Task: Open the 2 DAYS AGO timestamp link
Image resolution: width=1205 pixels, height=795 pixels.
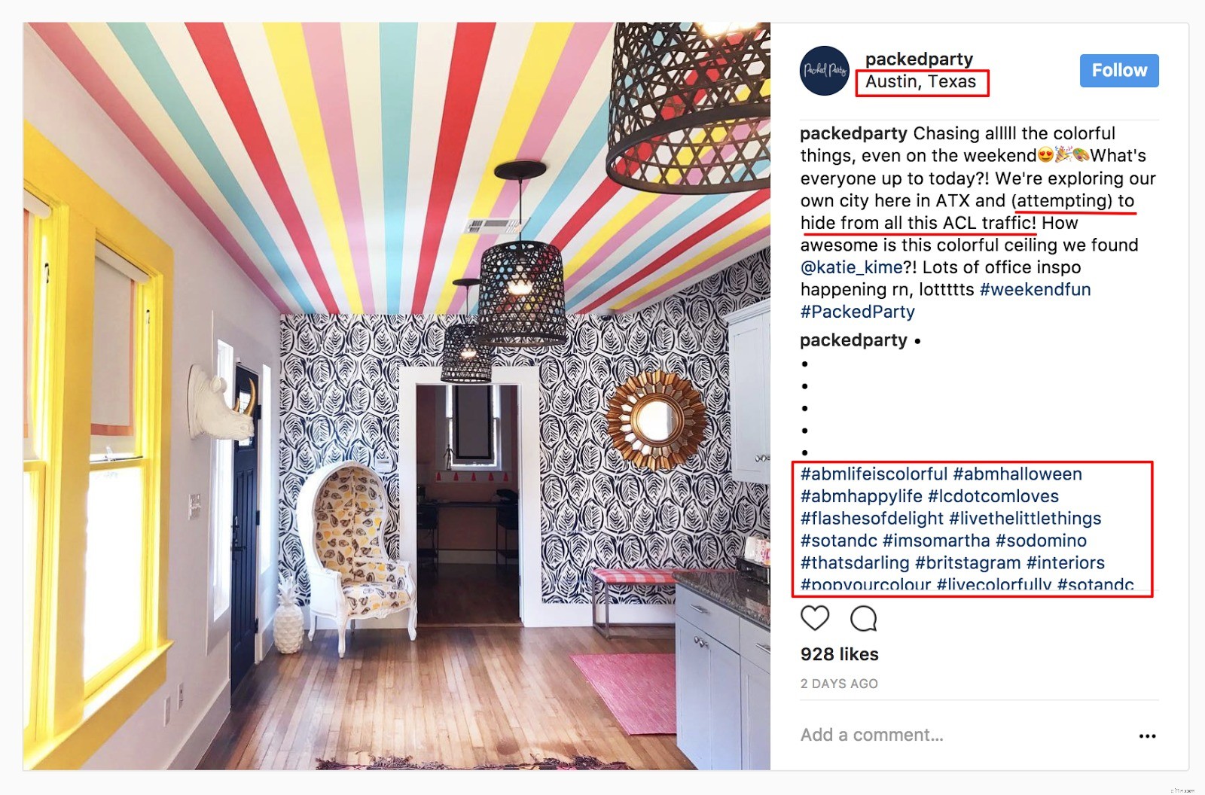Action: point(839,684)
